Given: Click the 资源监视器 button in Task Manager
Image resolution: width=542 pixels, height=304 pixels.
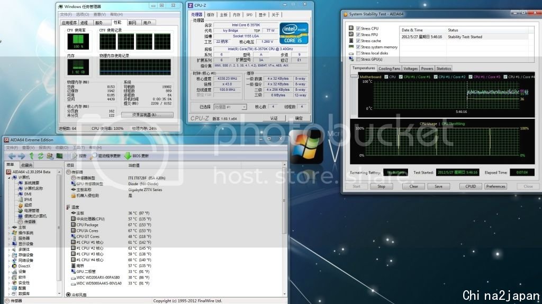Looking at the screenshot, I should click(x=147, y=115).
